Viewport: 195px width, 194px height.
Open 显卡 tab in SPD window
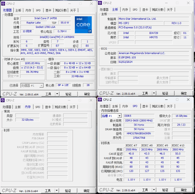pyautogui.click(x=145, y=106)
